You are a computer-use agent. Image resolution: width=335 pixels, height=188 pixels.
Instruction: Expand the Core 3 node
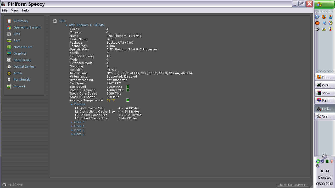[x=72, y=134]
